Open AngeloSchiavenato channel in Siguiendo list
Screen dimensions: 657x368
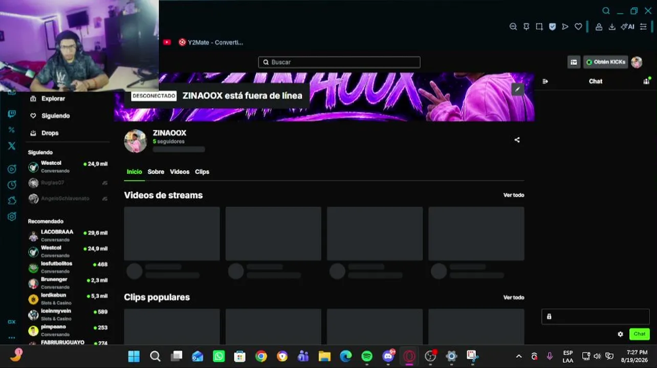(68, 198)
